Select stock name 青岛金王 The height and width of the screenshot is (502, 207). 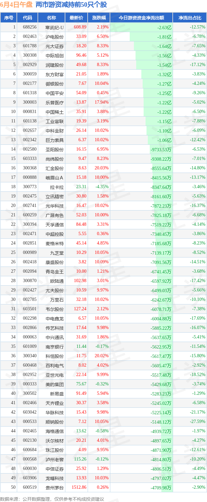point(55,271)
